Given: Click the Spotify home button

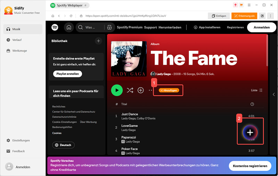Looking at the screenshot, I should point(69,27).
